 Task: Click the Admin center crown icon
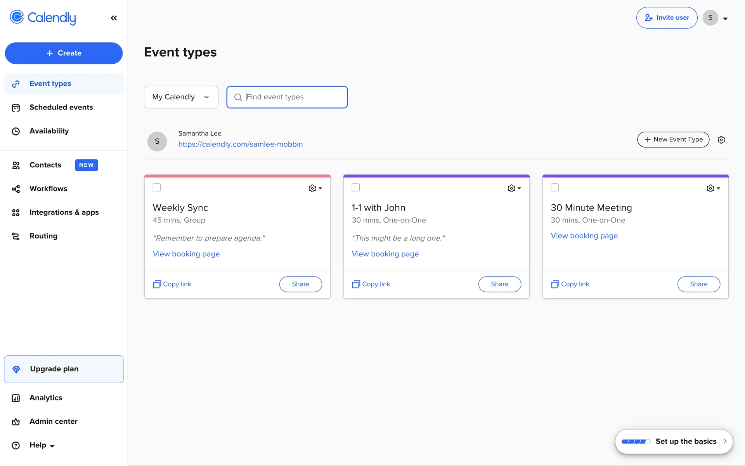pos(16,422)
